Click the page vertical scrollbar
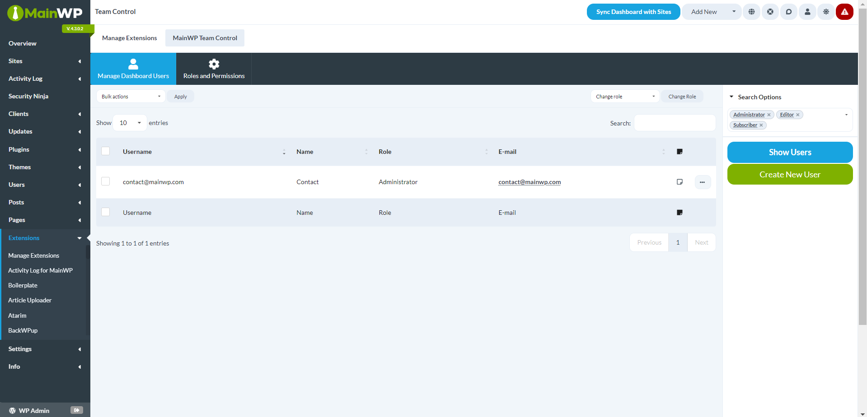 pyautogui.click(x=862, y=167)
